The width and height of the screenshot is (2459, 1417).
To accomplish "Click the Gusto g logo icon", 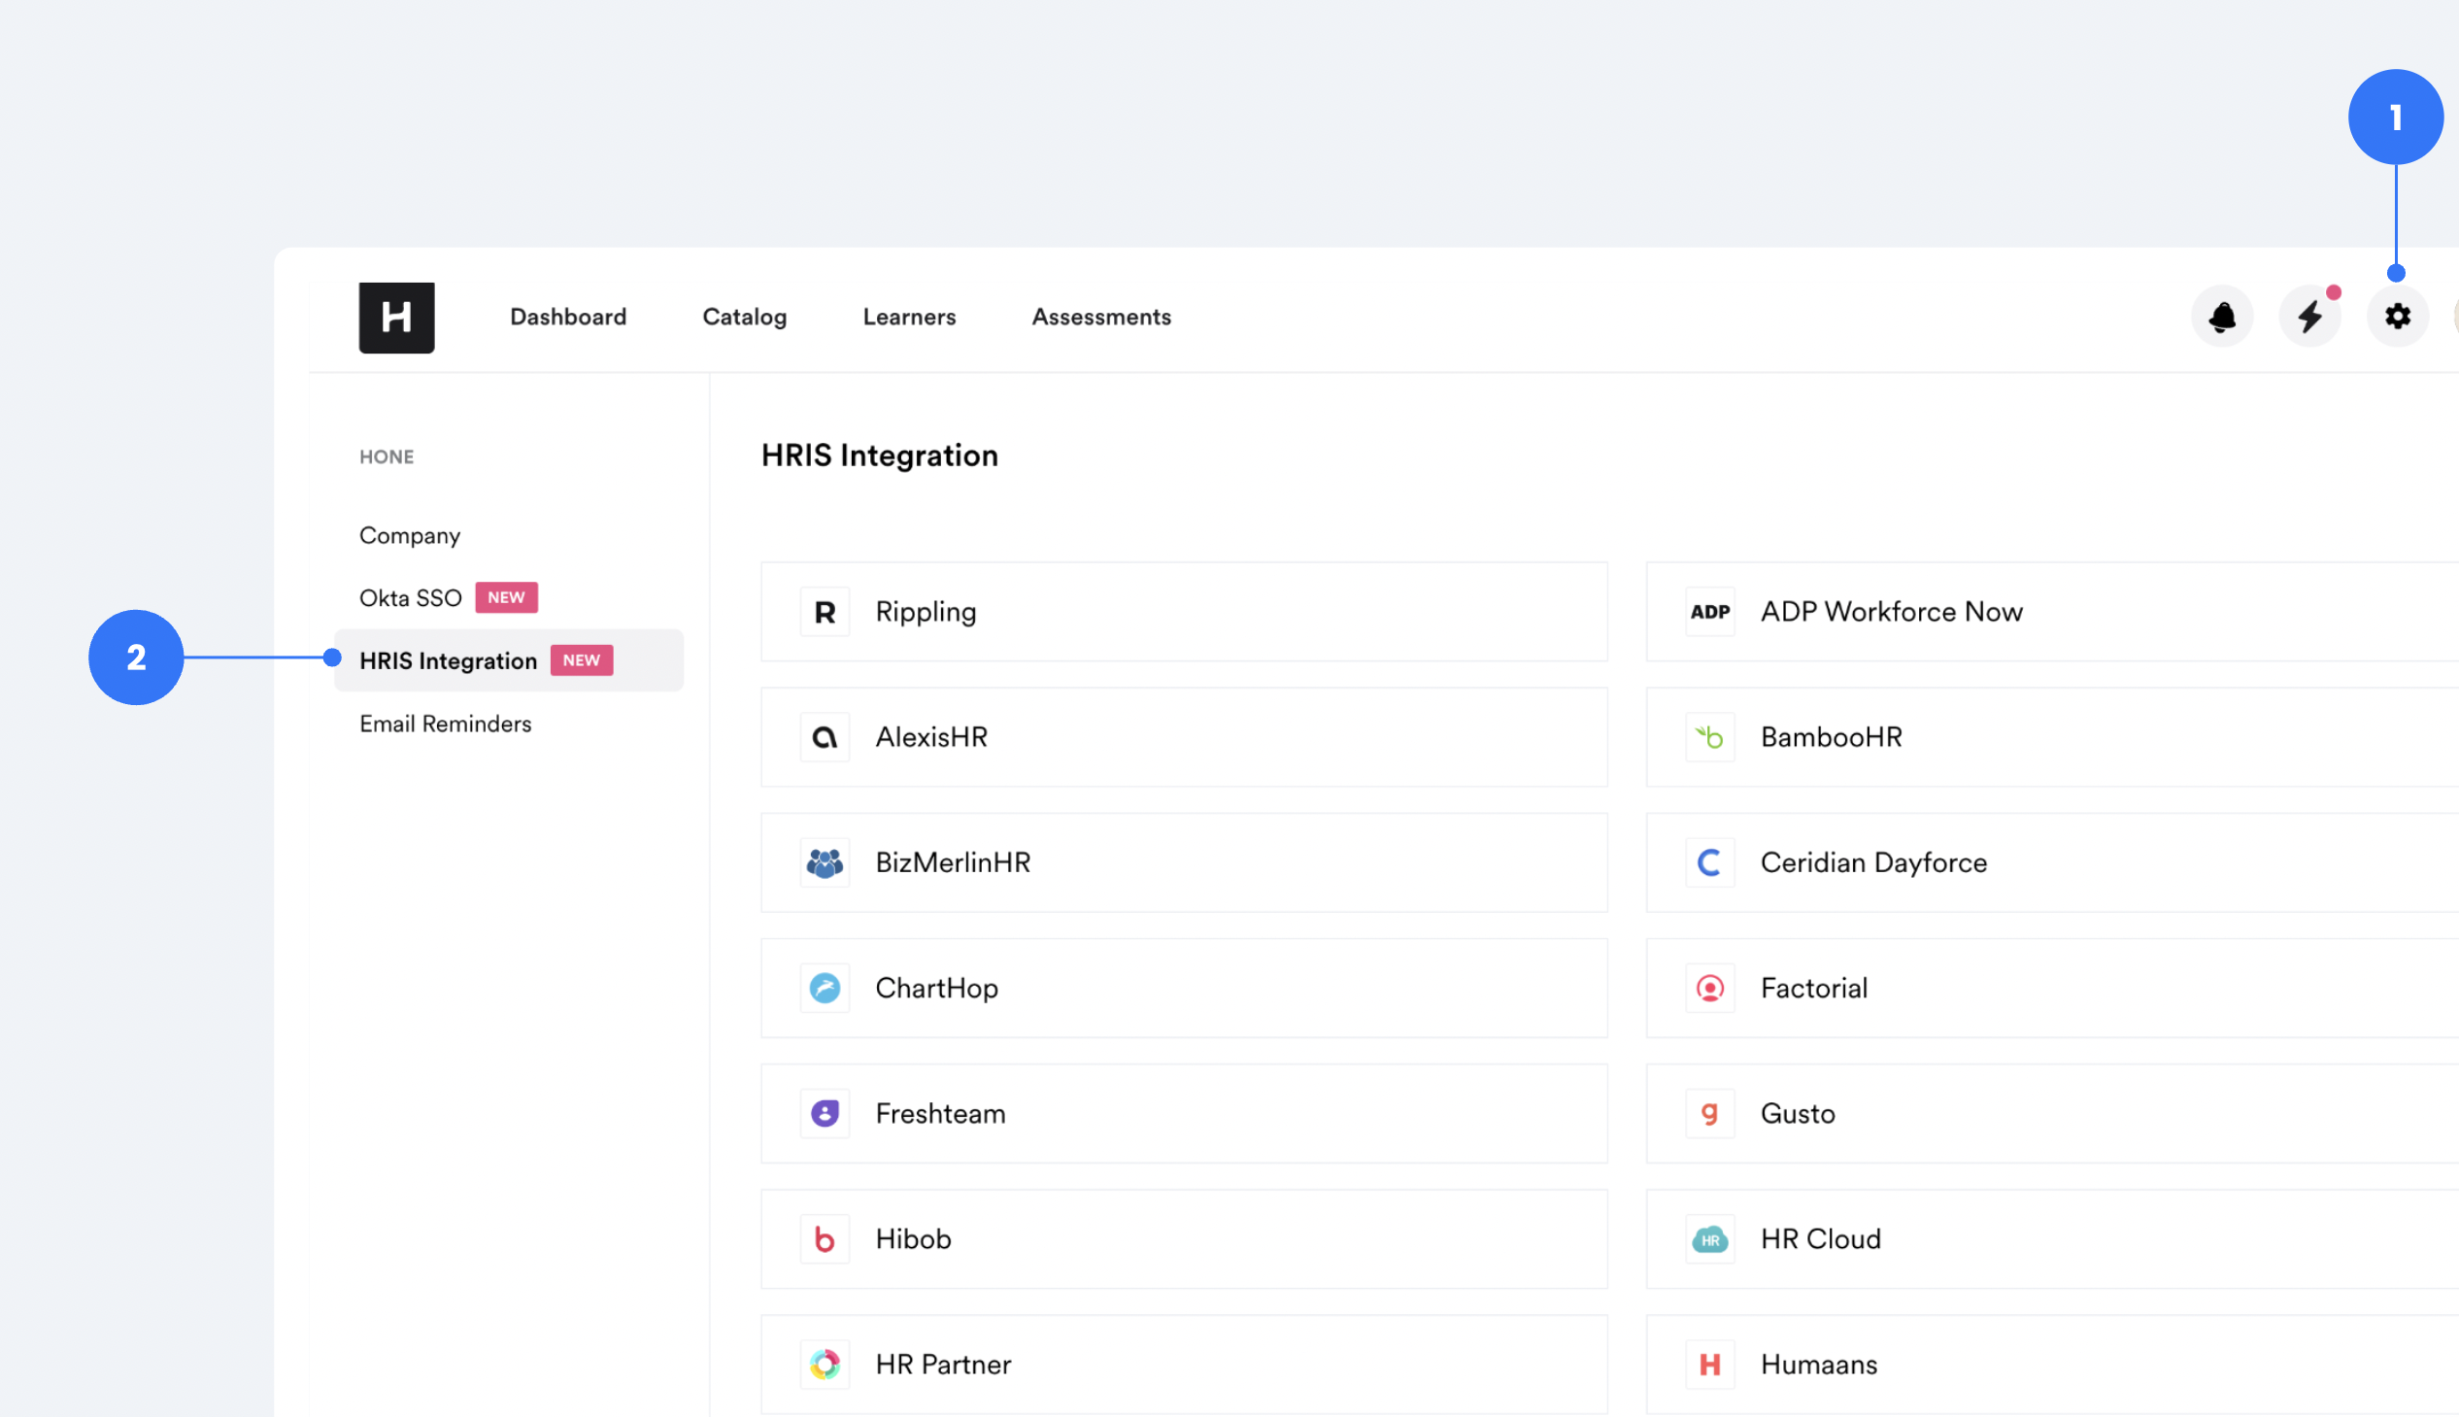I will [x=1709, y=1114].
